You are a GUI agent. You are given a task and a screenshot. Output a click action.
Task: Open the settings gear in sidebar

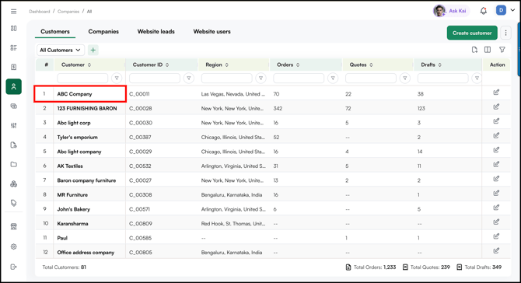pyautogui.click(x=14, y=246)
